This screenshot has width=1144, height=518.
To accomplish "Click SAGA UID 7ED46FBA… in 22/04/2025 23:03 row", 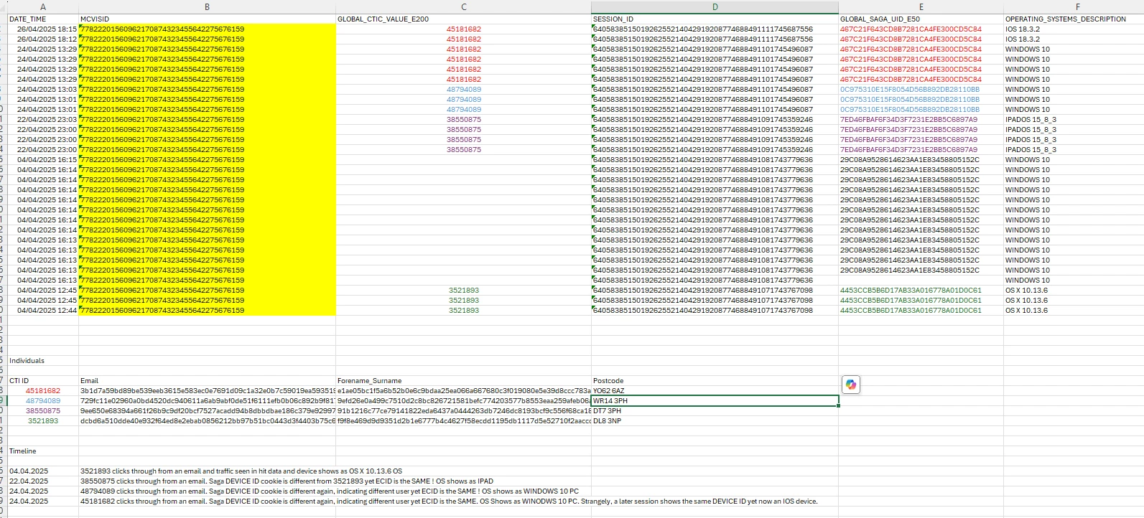I will click(921, 120).
